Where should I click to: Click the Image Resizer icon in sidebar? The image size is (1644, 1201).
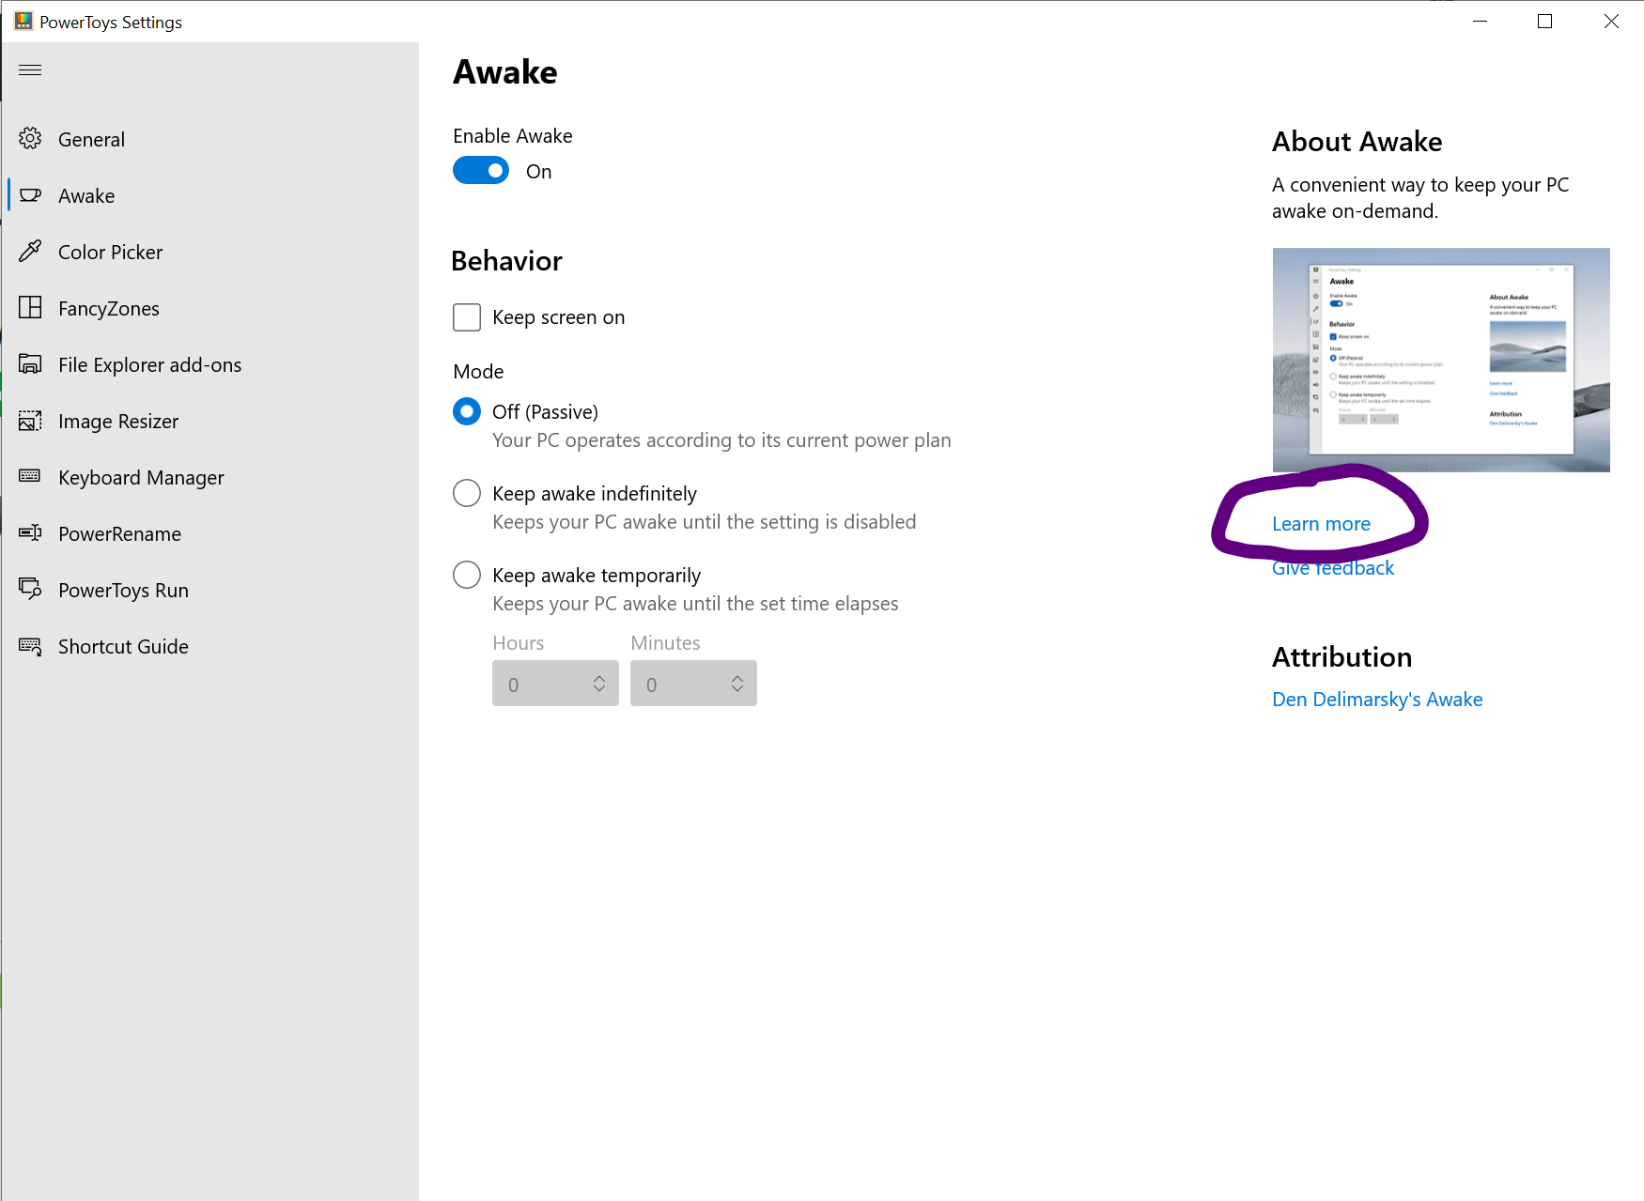tap(31, 421)
